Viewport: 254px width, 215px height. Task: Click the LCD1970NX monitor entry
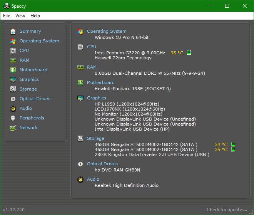coord(130,109)
